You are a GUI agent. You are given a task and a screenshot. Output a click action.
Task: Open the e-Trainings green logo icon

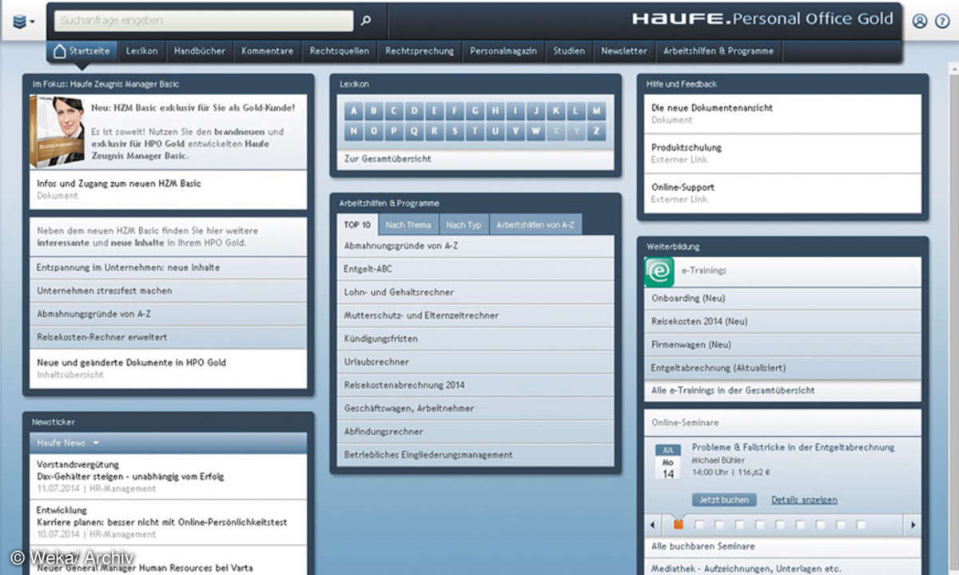click(659, 272)
